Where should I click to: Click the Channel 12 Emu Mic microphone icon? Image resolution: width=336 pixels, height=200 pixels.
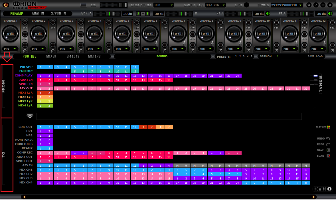pyautogui.click(x=324, y=43)
